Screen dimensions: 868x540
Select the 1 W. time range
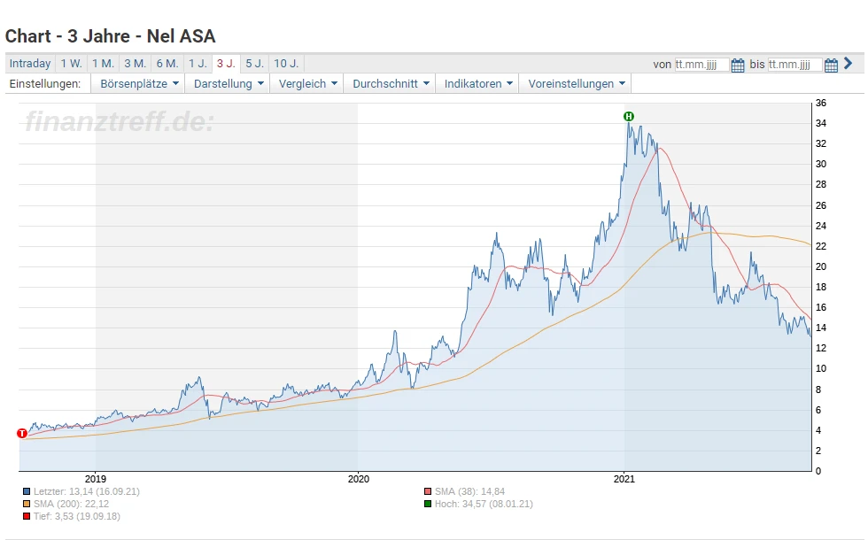72,64
